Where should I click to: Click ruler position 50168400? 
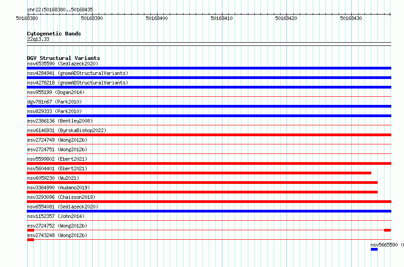click(x=157, y=18)
